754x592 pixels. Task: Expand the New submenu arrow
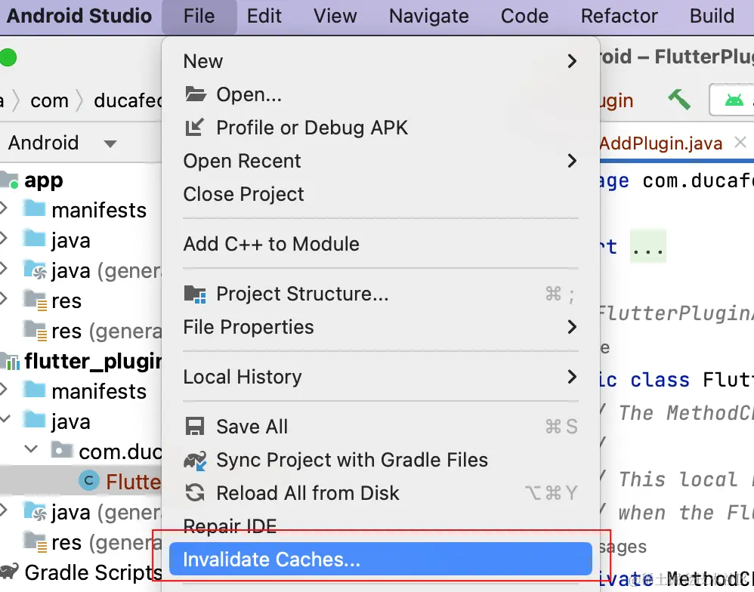(x=572, y=61)
